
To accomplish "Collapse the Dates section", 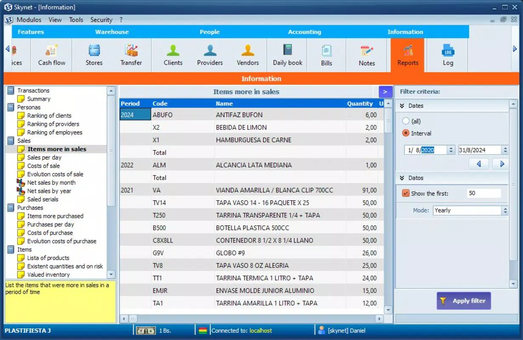I will 402,106.
